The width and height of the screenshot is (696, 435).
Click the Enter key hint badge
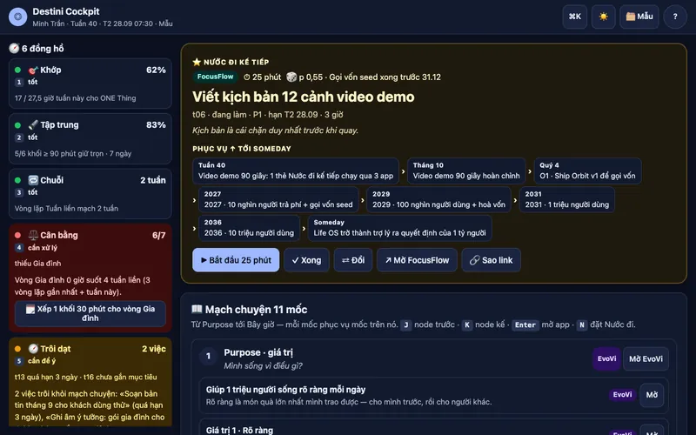[x=525, y=325]
